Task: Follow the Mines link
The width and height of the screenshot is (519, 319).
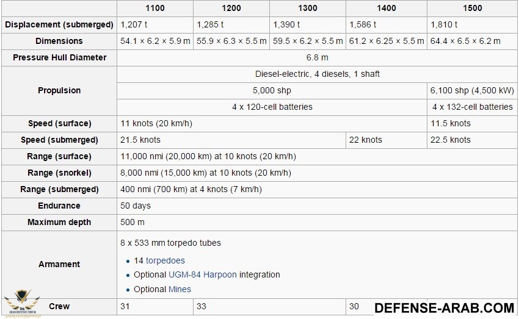Action: (x=180, y=289)
